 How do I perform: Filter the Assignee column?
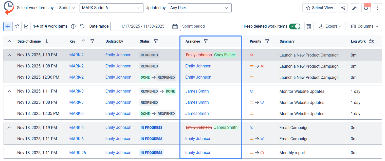206,41
